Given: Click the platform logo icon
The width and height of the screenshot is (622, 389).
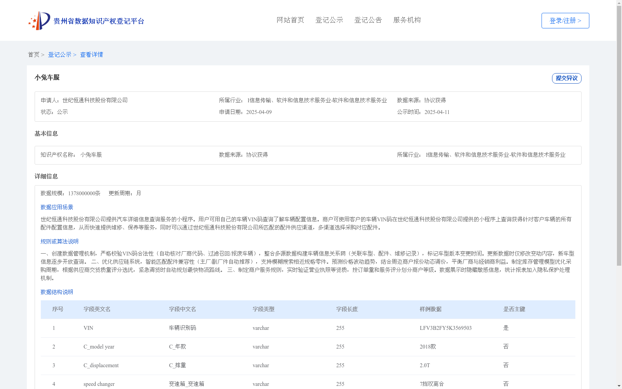Looking at the screenshot, I should (x=39, y=21).
